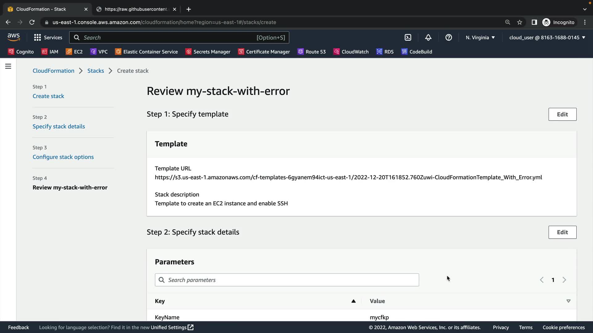Go to Step 2 Specify stack details
The image size is (593, 333).
(59, 126)
